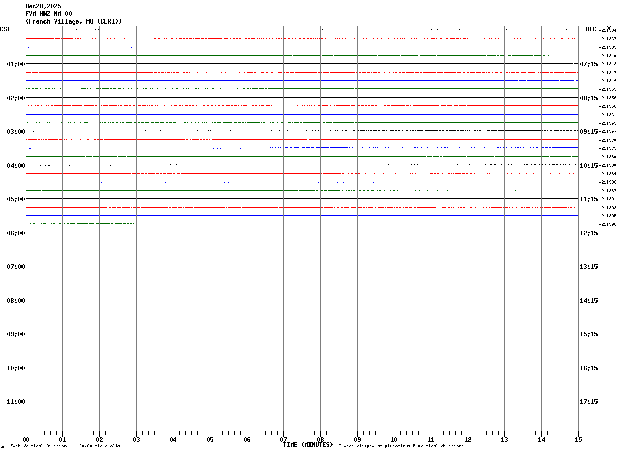Click the DC offset value -211367
Screen dimensions: 619x453
click(608, 131)
